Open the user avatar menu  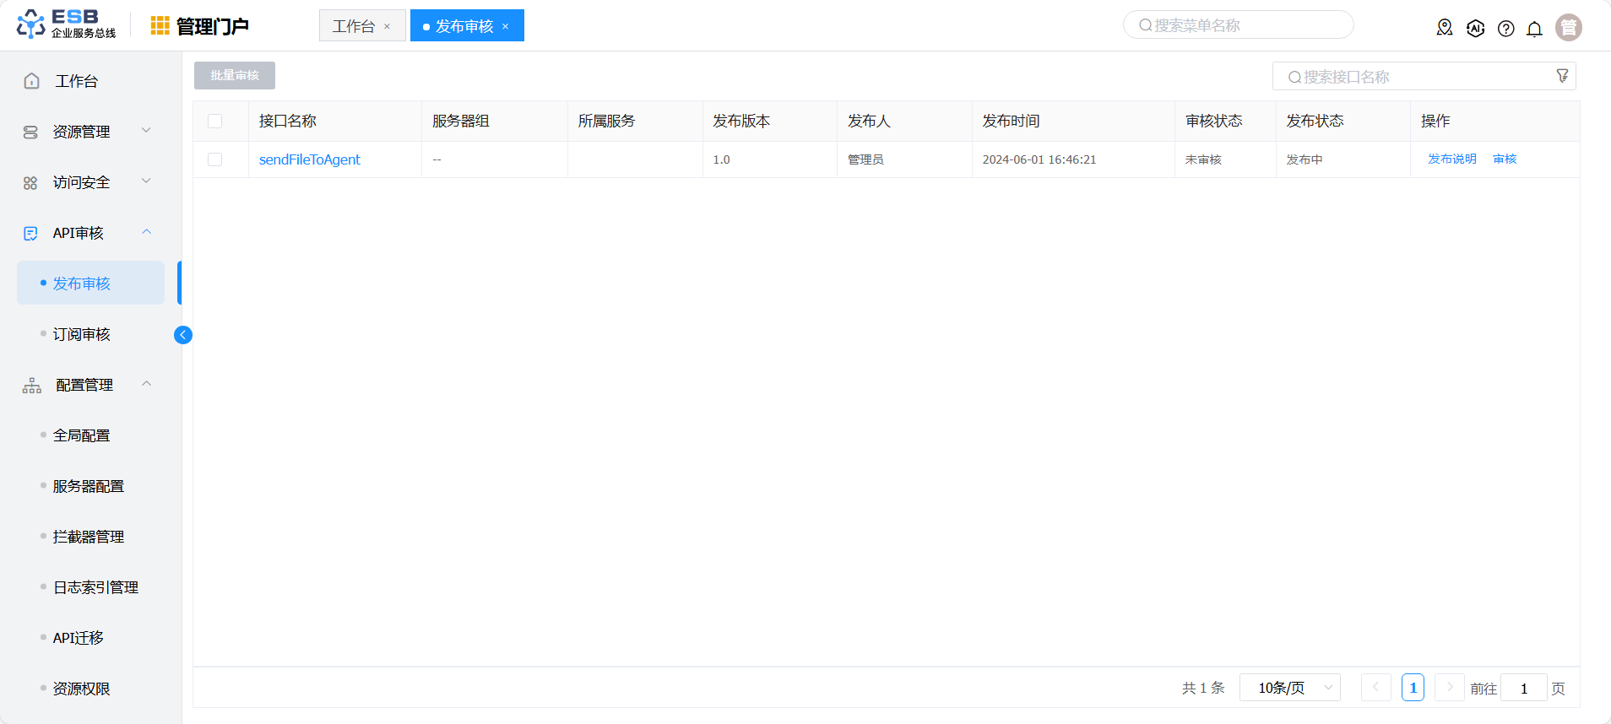(x=1568, y=28)
